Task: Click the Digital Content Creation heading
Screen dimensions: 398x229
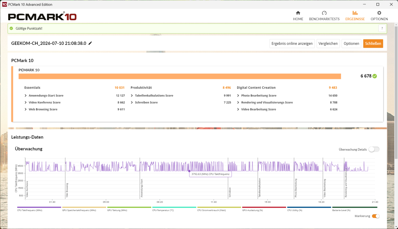Action: pos(256,88)
